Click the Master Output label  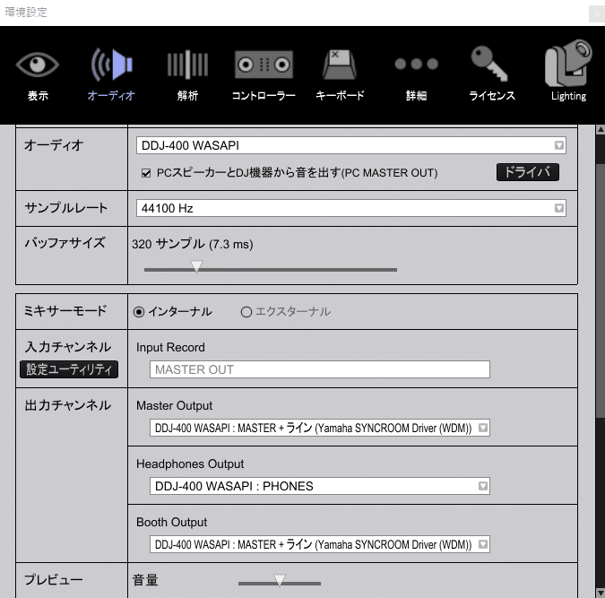(175, 406)
